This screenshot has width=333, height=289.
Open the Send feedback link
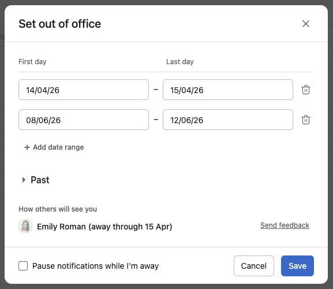click(x=285, y=225)
